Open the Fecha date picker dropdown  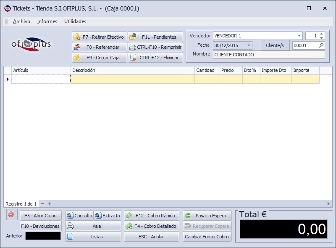pos(249,45)
